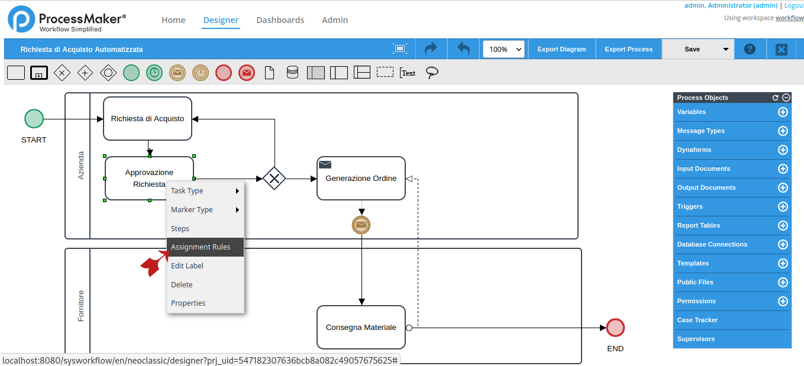Switch to the Dashboards tab
The width and height of the screenshot is (804, 366).
pyautogui.click(x=280, y=20)
